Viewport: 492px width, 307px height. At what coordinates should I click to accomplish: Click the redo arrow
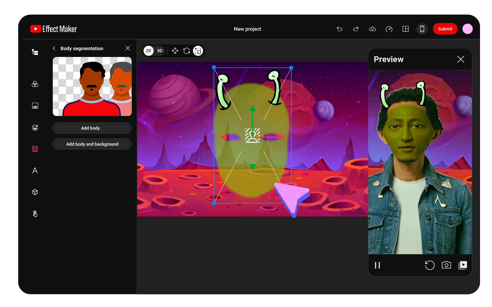356,29
